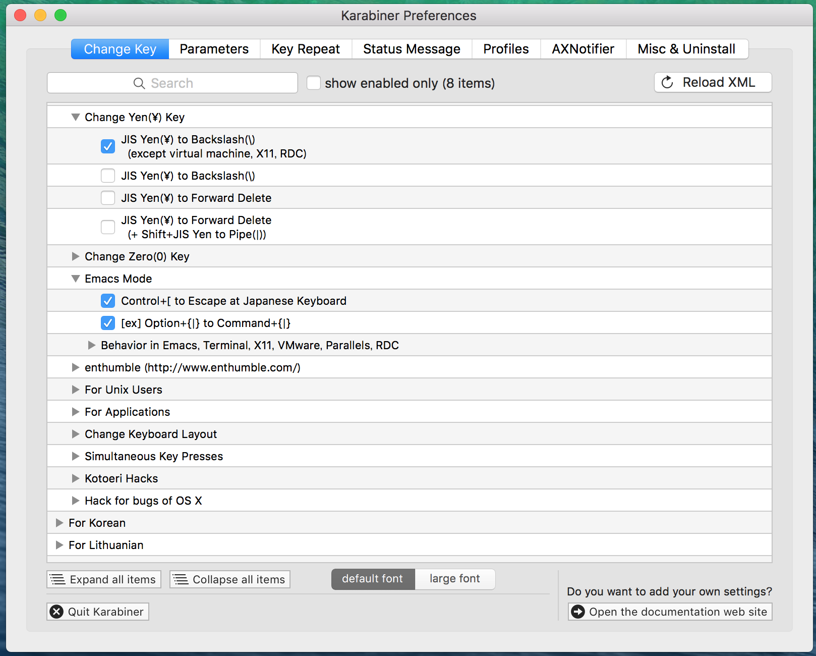Image resolution: width=816 pixels, height=656 pixels.
Task: Expand the For Unix Users section
Action: coord(76,390)
